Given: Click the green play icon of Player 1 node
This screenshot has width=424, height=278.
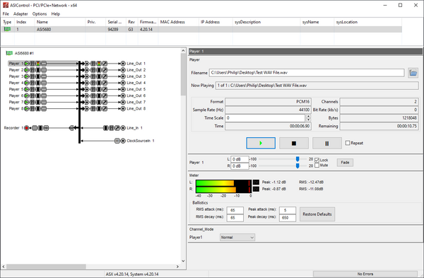Looking at the screenshot, I should pyautogui.click(x=27, y=64).
